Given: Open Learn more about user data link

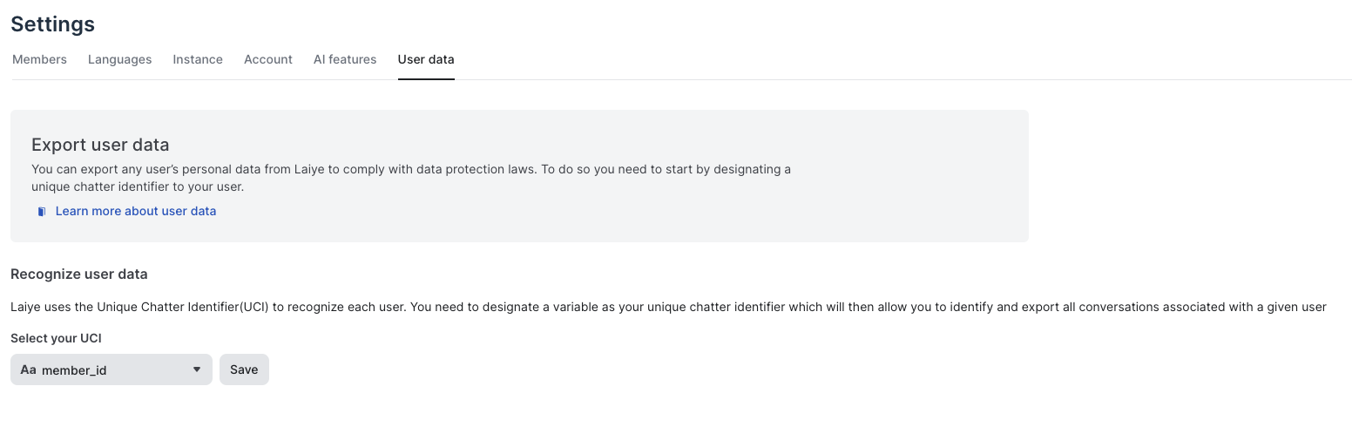Looking at the screenshot, I should [136, 211].
